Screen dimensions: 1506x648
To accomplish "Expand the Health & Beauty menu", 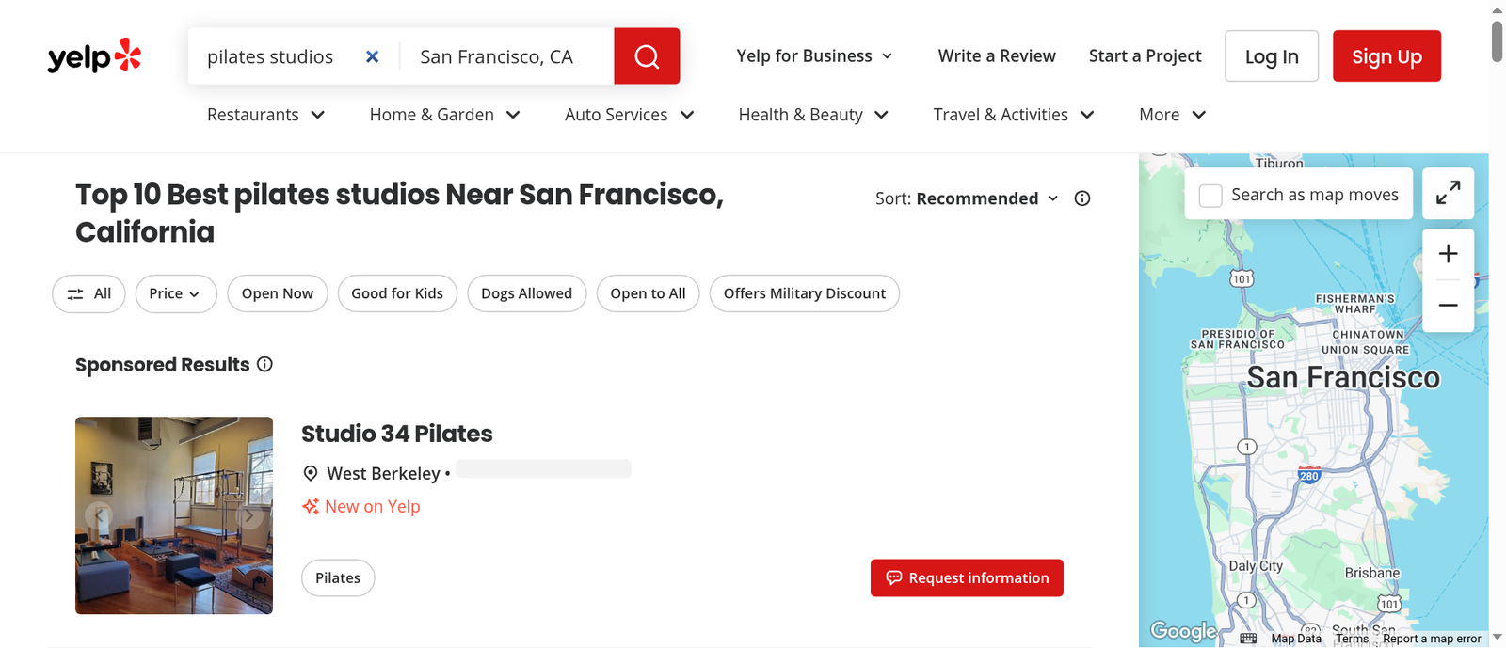I will 814,115.
